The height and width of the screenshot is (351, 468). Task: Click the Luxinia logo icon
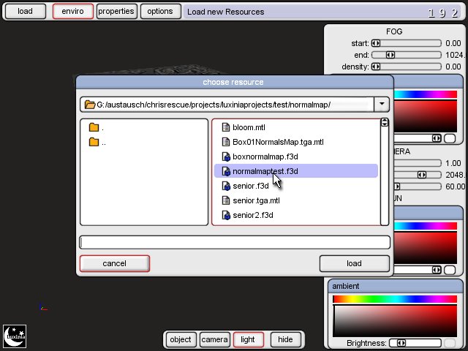coord(15,336)
